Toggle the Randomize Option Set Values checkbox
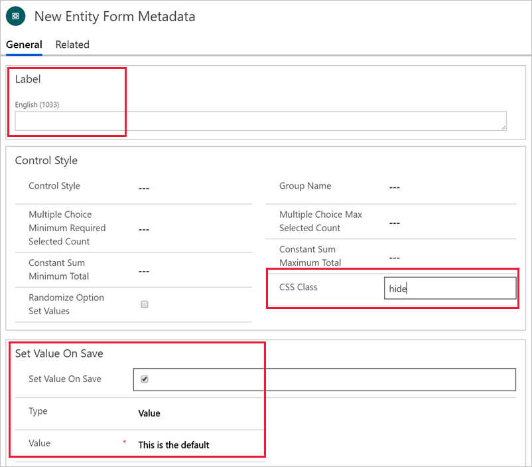532x467 pixels. tap(145, 304)
